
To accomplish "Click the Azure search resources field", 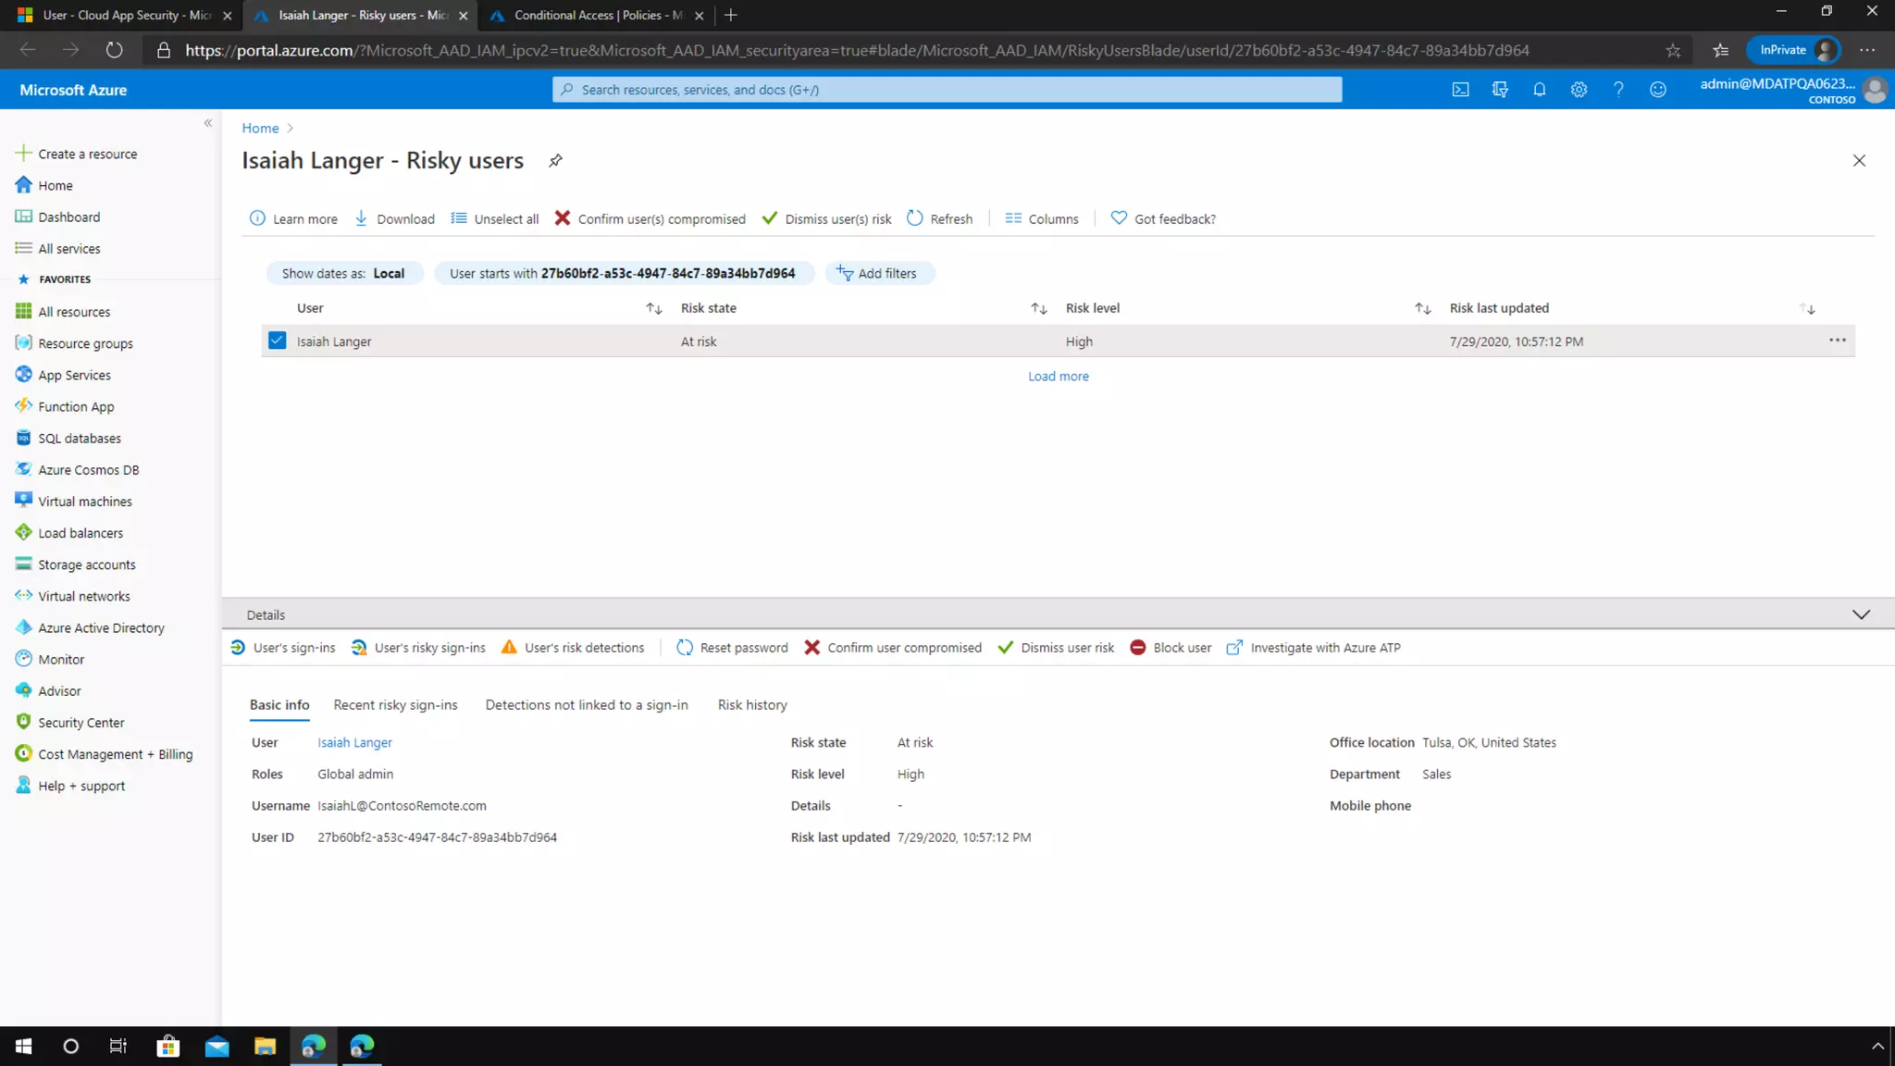I will (x=947, y=90).
